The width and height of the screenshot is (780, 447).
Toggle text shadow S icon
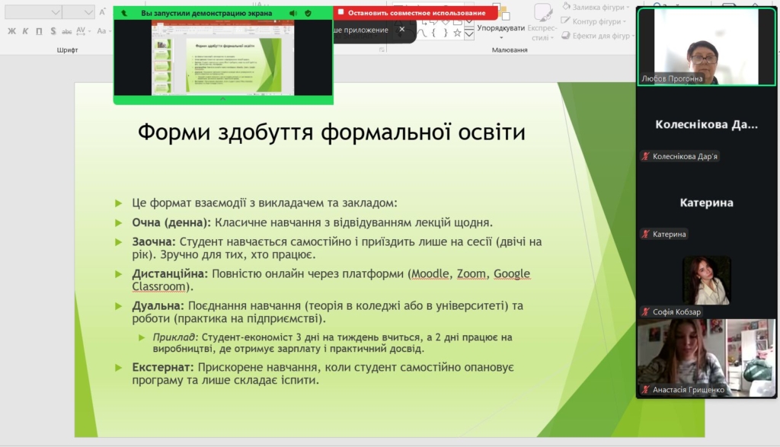click(x=53, y=31)
